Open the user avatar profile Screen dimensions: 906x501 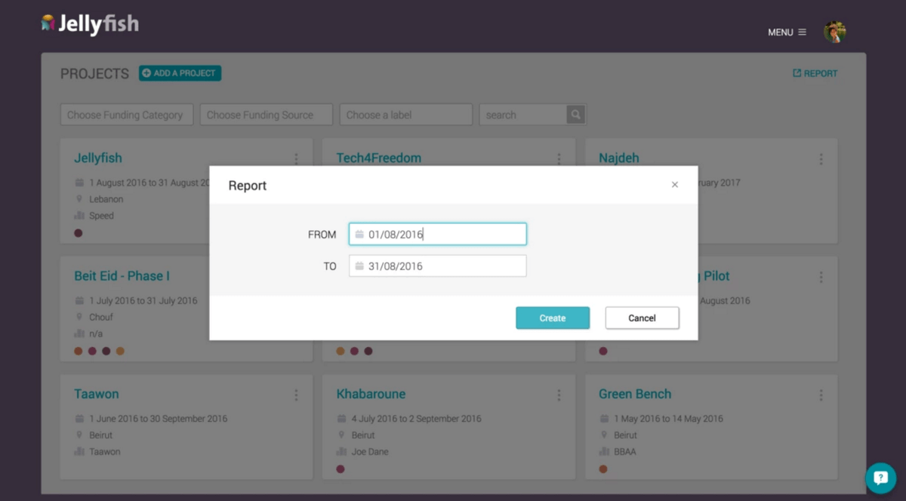[834, 32]
